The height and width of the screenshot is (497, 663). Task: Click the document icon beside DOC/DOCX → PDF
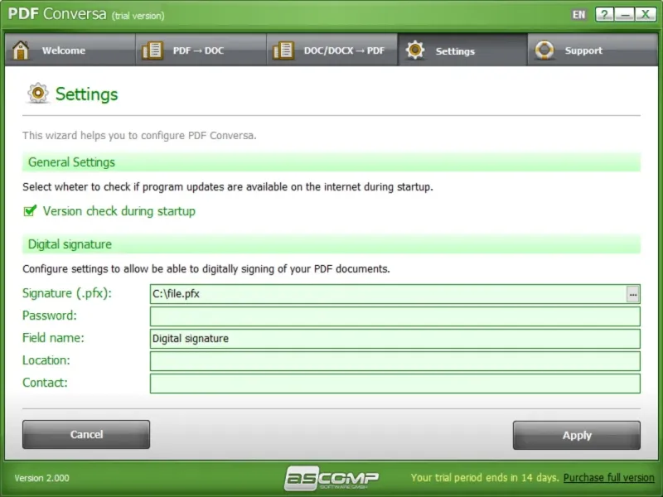tap(283, 51)
